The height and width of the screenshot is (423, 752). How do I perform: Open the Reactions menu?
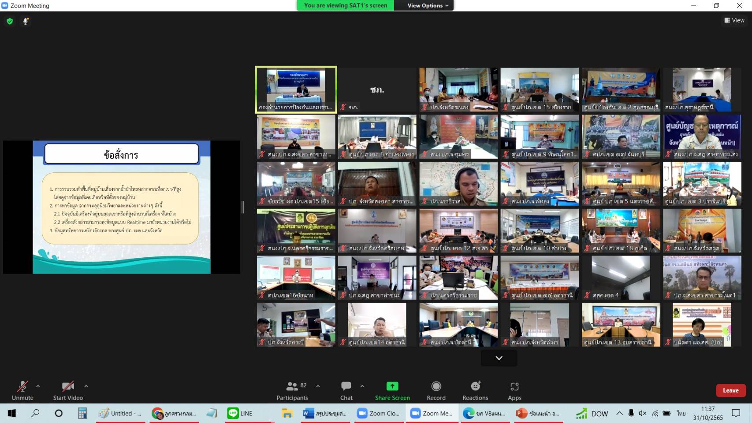[475, 390]
